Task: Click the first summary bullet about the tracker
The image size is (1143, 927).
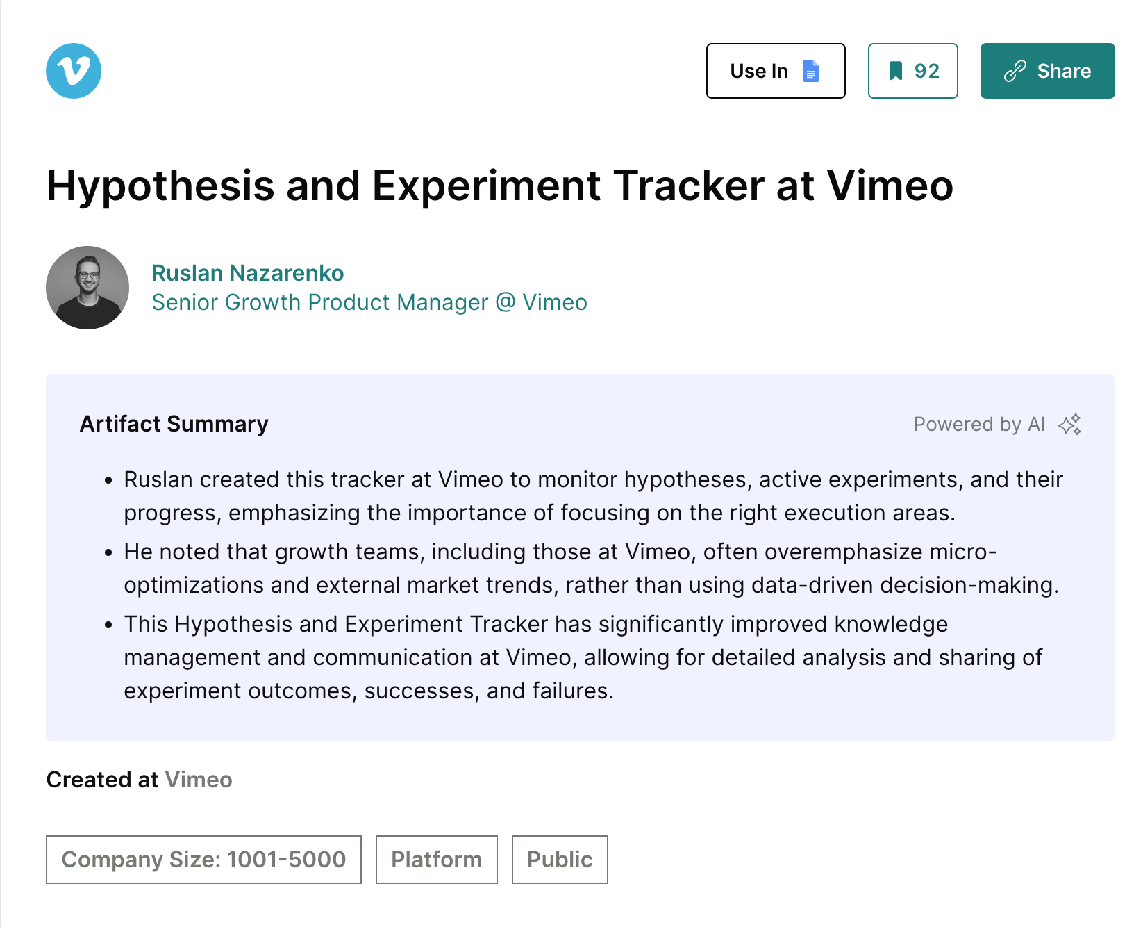Action: [x=592, y=496]
